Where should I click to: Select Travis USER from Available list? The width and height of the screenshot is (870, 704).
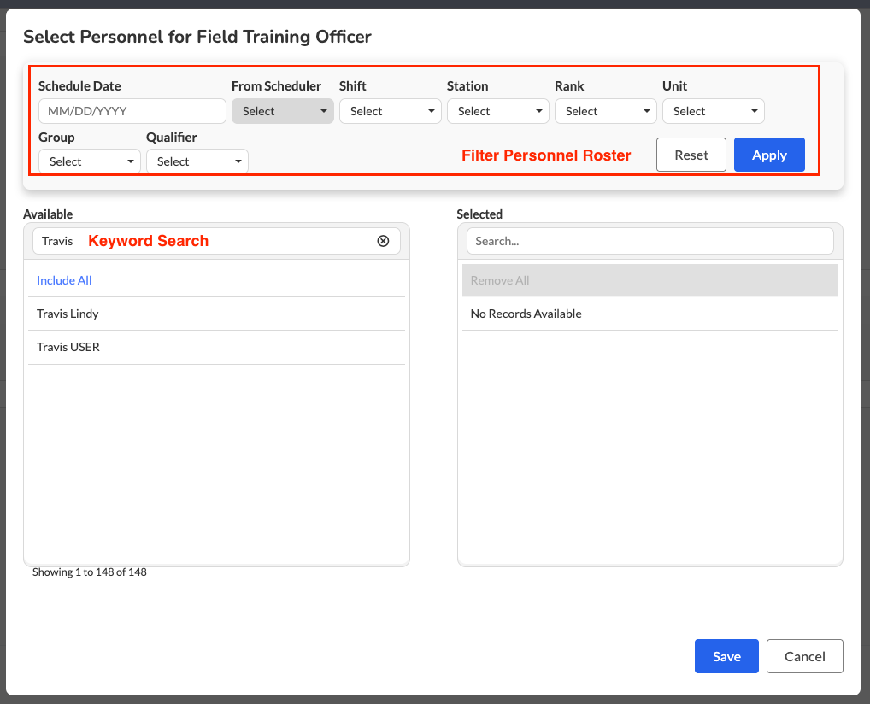click(216, 347)
